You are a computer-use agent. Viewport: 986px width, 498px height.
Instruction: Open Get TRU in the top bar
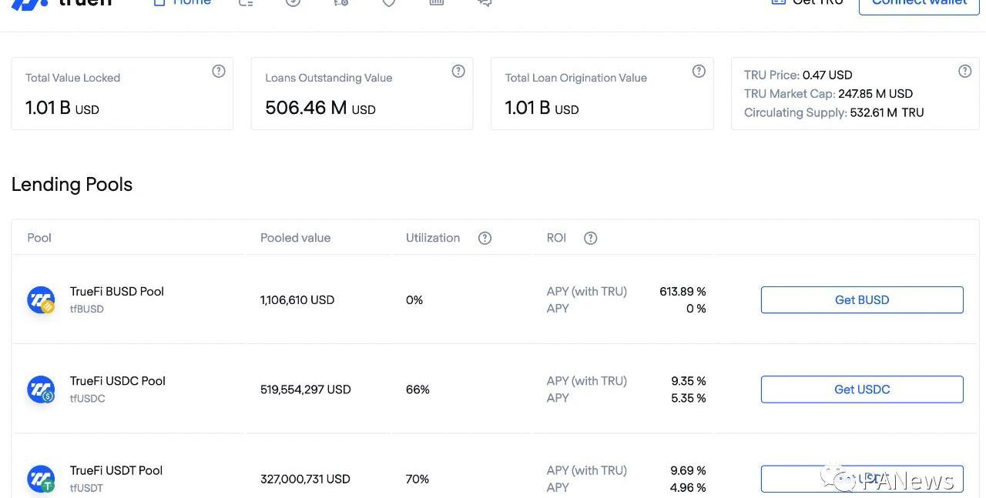pos(807,2)
